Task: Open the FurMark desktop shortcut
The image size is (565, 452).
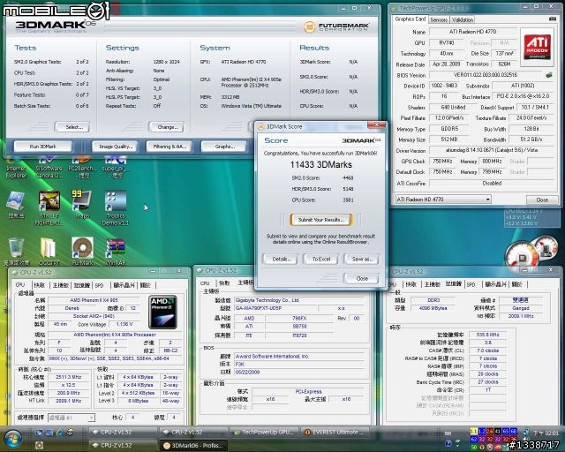Action: (x=82, y=252)
